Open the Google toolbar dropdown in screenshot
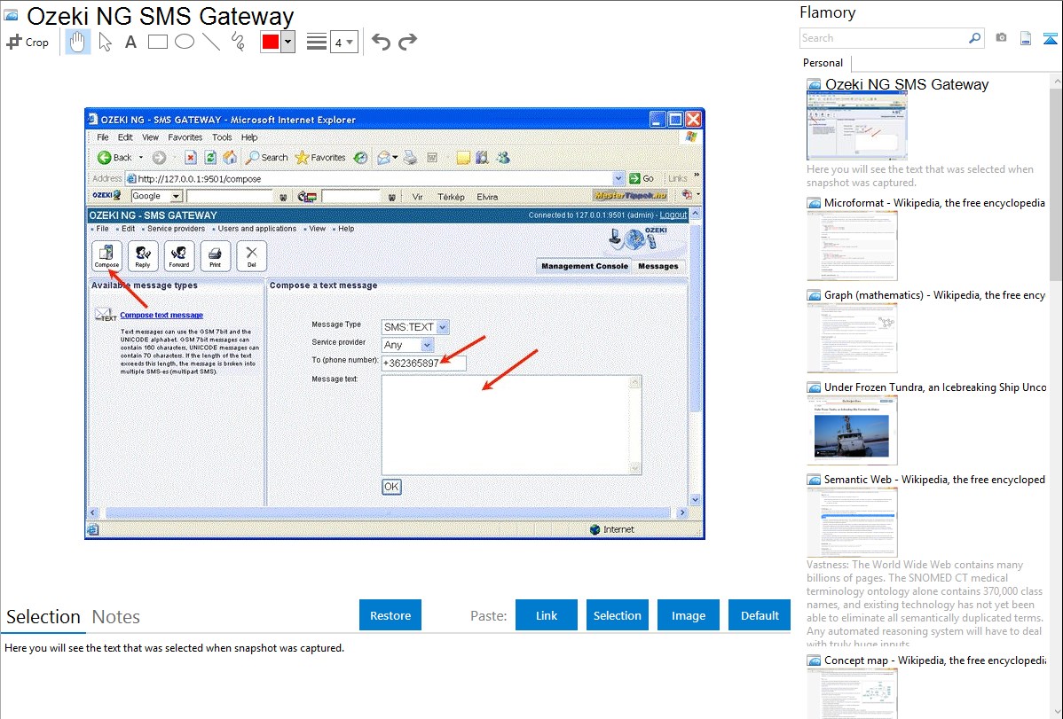Viewport: 1063px width, 719px height. pyautogui.click(x=176, y=197)
